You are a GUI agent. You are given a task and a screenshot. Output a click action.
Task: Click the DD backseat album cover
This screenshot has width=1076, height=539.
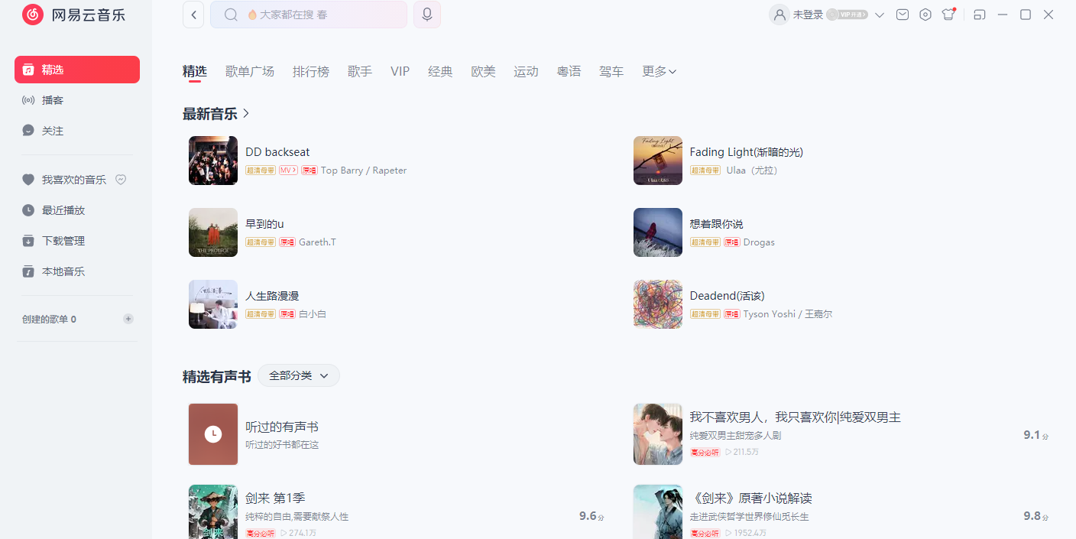213,161
